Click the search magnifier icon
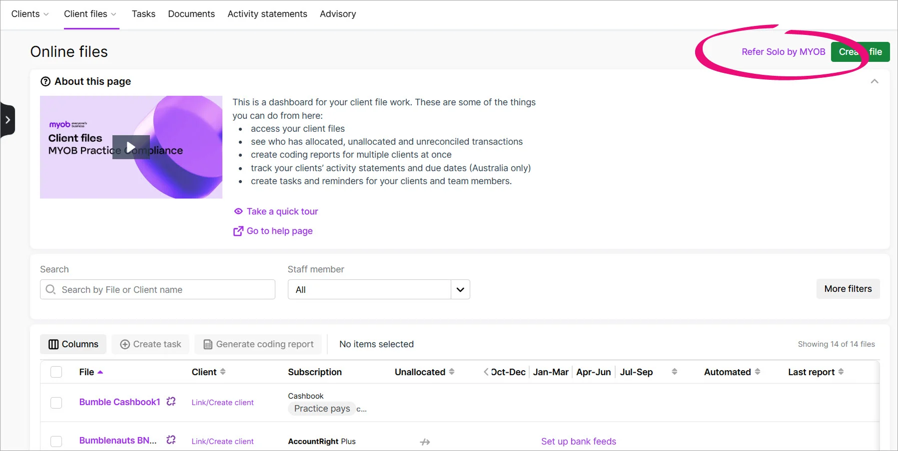This screenshot has width=898, height=451. [50, 289]
